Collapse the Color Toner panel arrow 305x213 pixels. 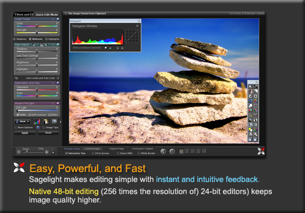[x=53, y=19]
